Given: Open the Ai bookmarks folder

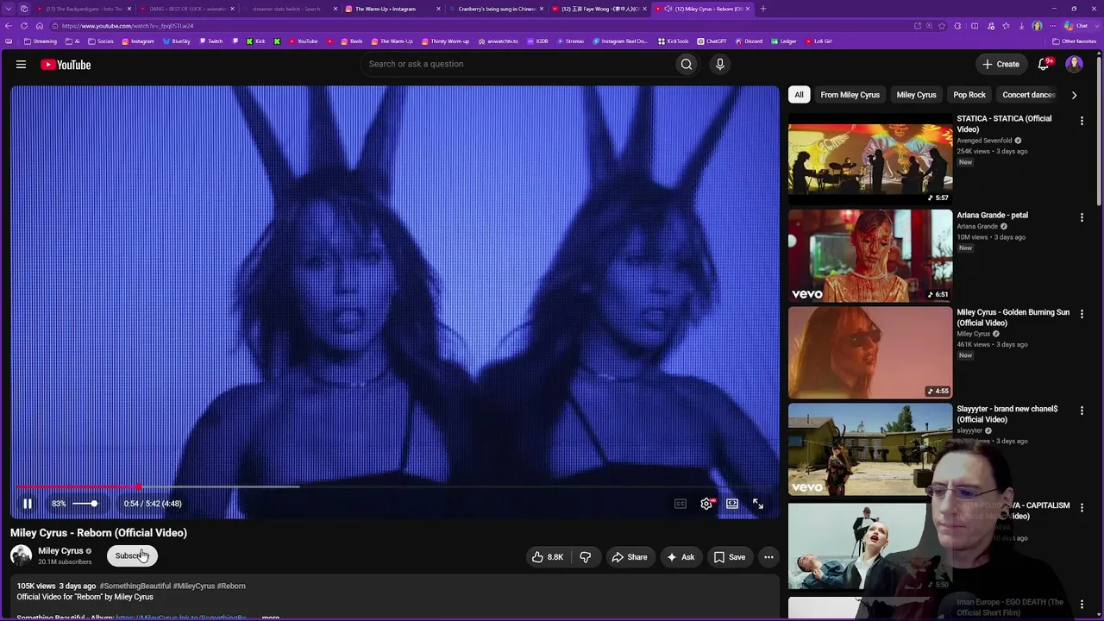Looking at the screenshot, I should click(72, 41).
